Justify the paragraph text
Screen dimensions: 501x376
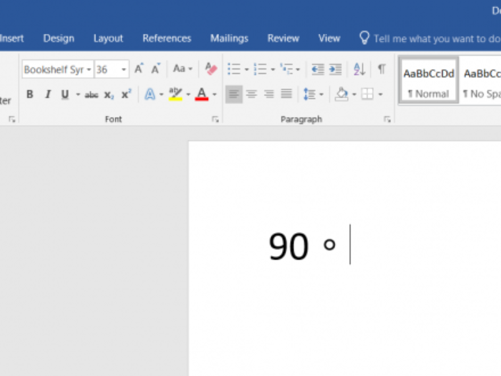coord(286,94)
